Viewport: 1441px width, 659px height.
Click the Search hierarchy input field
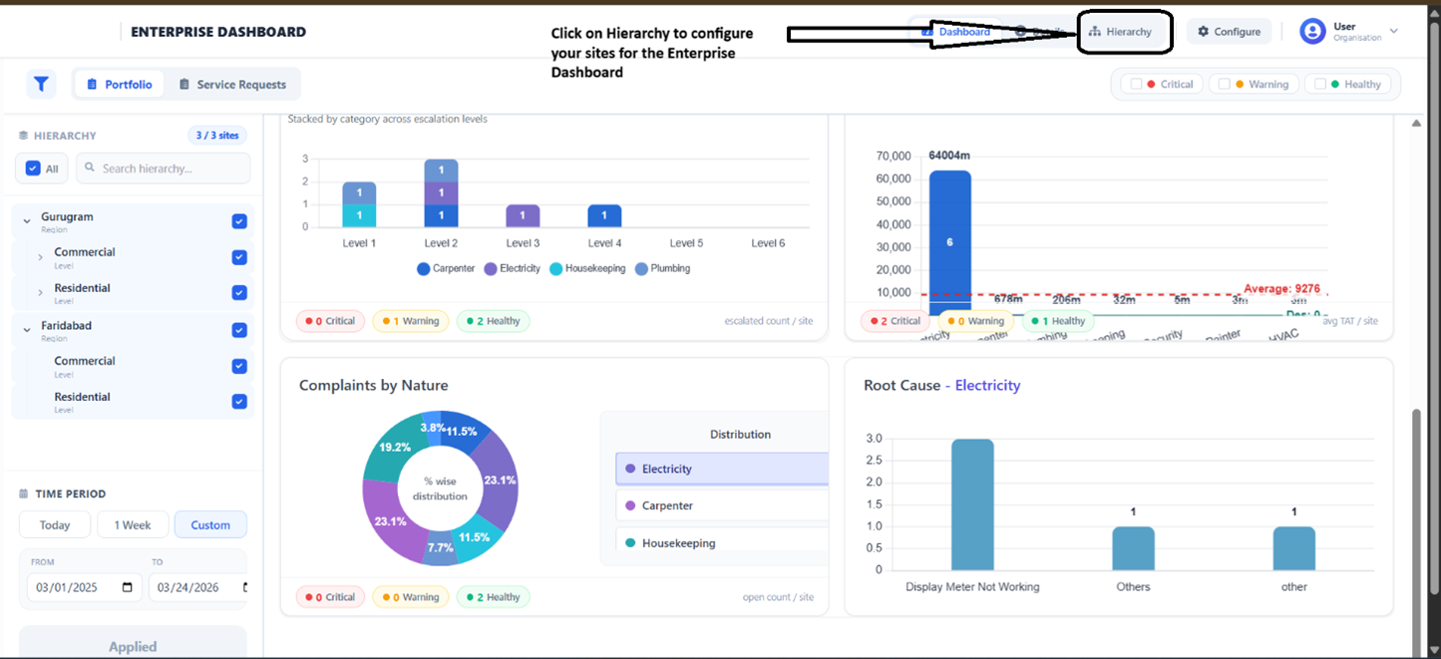click(x=170, y=168)
